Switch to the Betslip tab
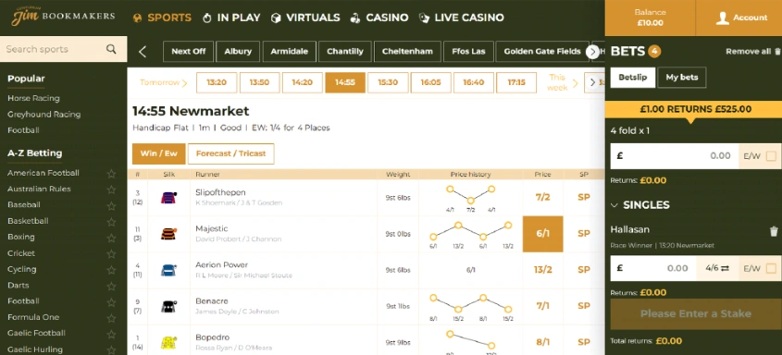Viewport: 782px width, 355px height. click(632, 77)
